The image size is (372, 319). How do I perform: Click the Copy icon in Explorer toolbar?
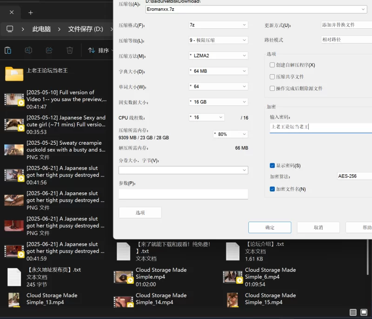click(x=8, y=50)
